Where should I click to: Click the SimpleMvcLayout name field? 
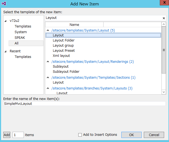pyautogui.click(x=84, y=104)
